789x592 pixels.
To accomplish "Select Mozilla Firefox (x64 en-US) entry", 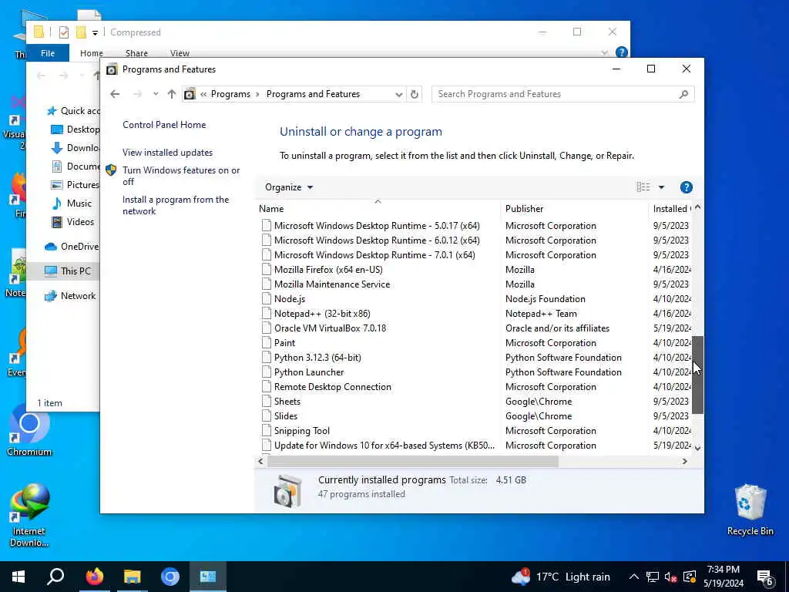I will click(328, 270).
